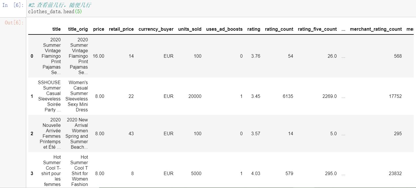Select row index 2 in the dataframe
Viewport: 416px width, 188px height.
coord(32,134)
